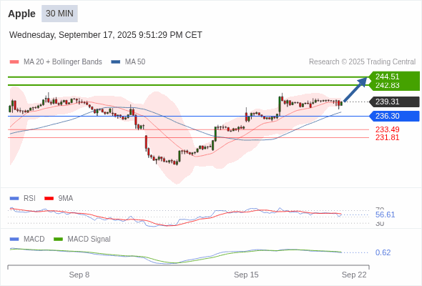Toggle the 9MA red legend entry
422x286 pixels.
point(59,198)
